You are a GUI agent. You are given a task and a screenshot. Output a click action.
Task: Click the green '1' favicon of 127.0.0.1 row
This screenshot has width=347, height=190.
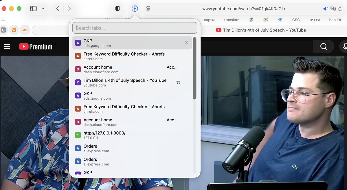click(78, 135)
